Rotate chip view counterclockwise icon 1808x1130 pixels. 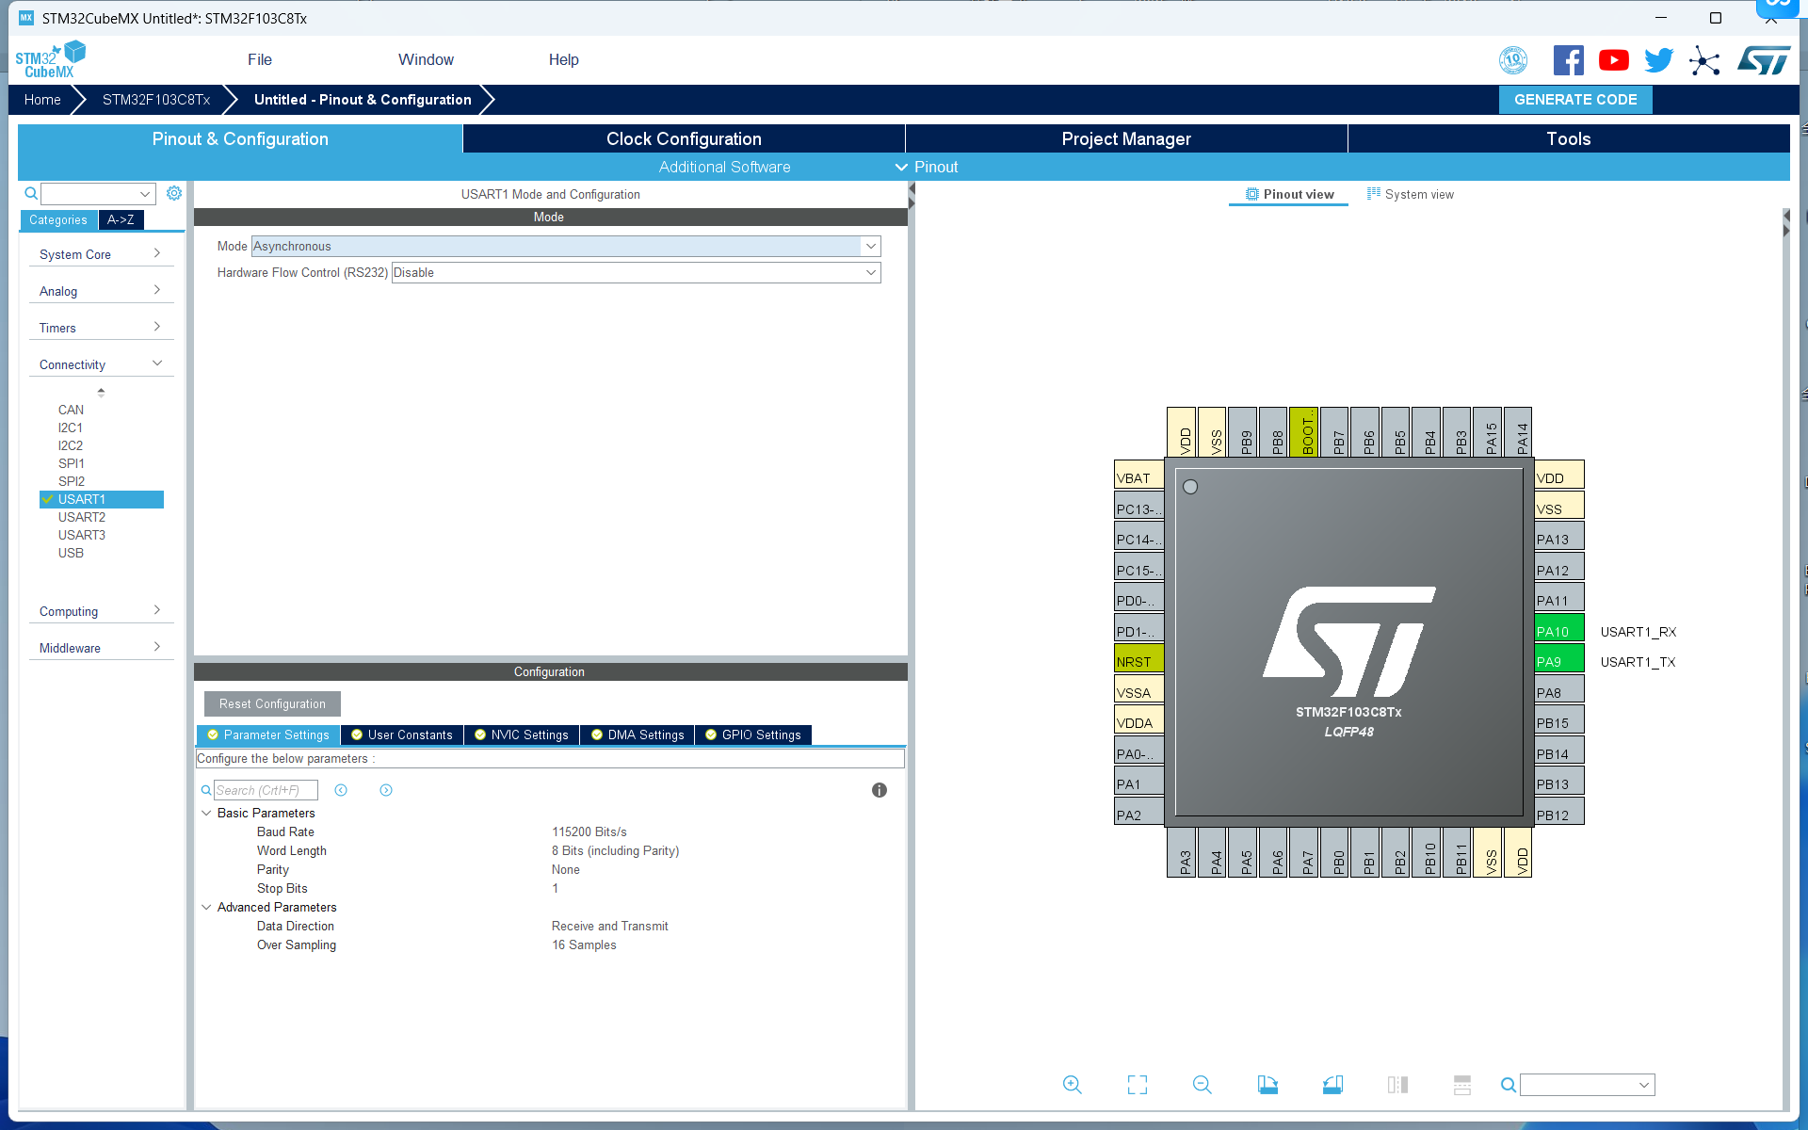(x=1332, y=1085)
